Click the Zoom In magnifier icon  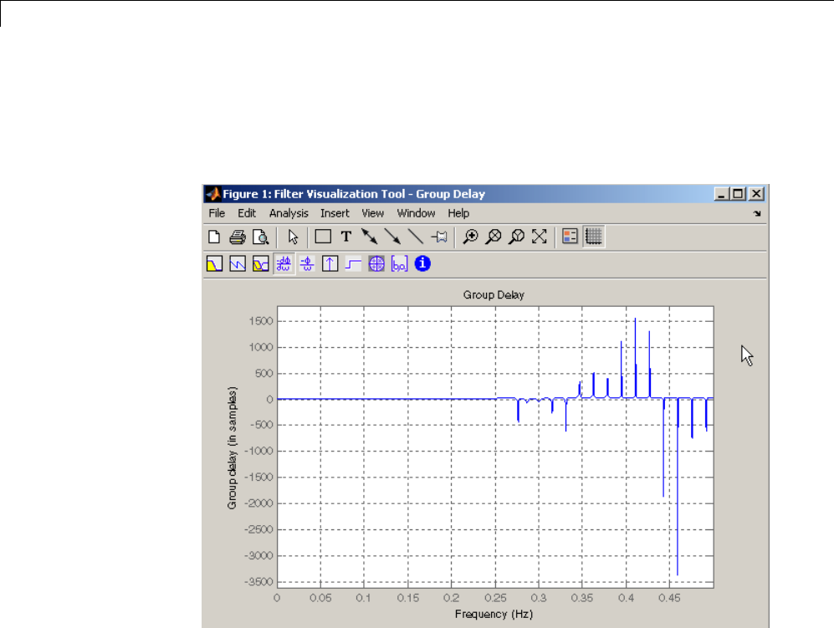point(472,237)
